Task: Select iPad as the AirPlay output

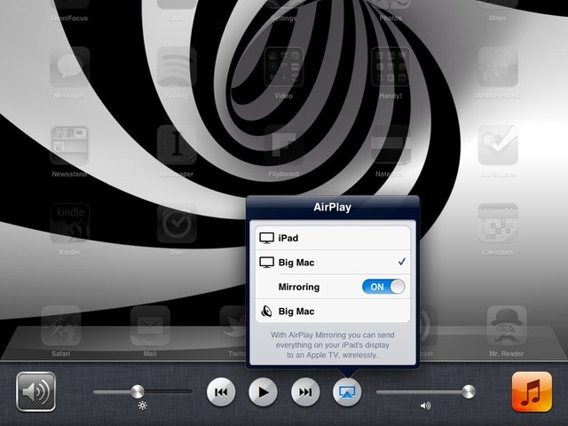Action: (329, 238)
